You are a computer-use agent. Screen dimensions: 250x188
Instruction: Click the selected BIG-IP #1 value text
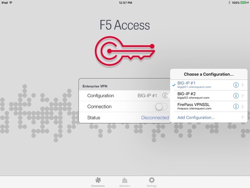[x=147, y=96]
